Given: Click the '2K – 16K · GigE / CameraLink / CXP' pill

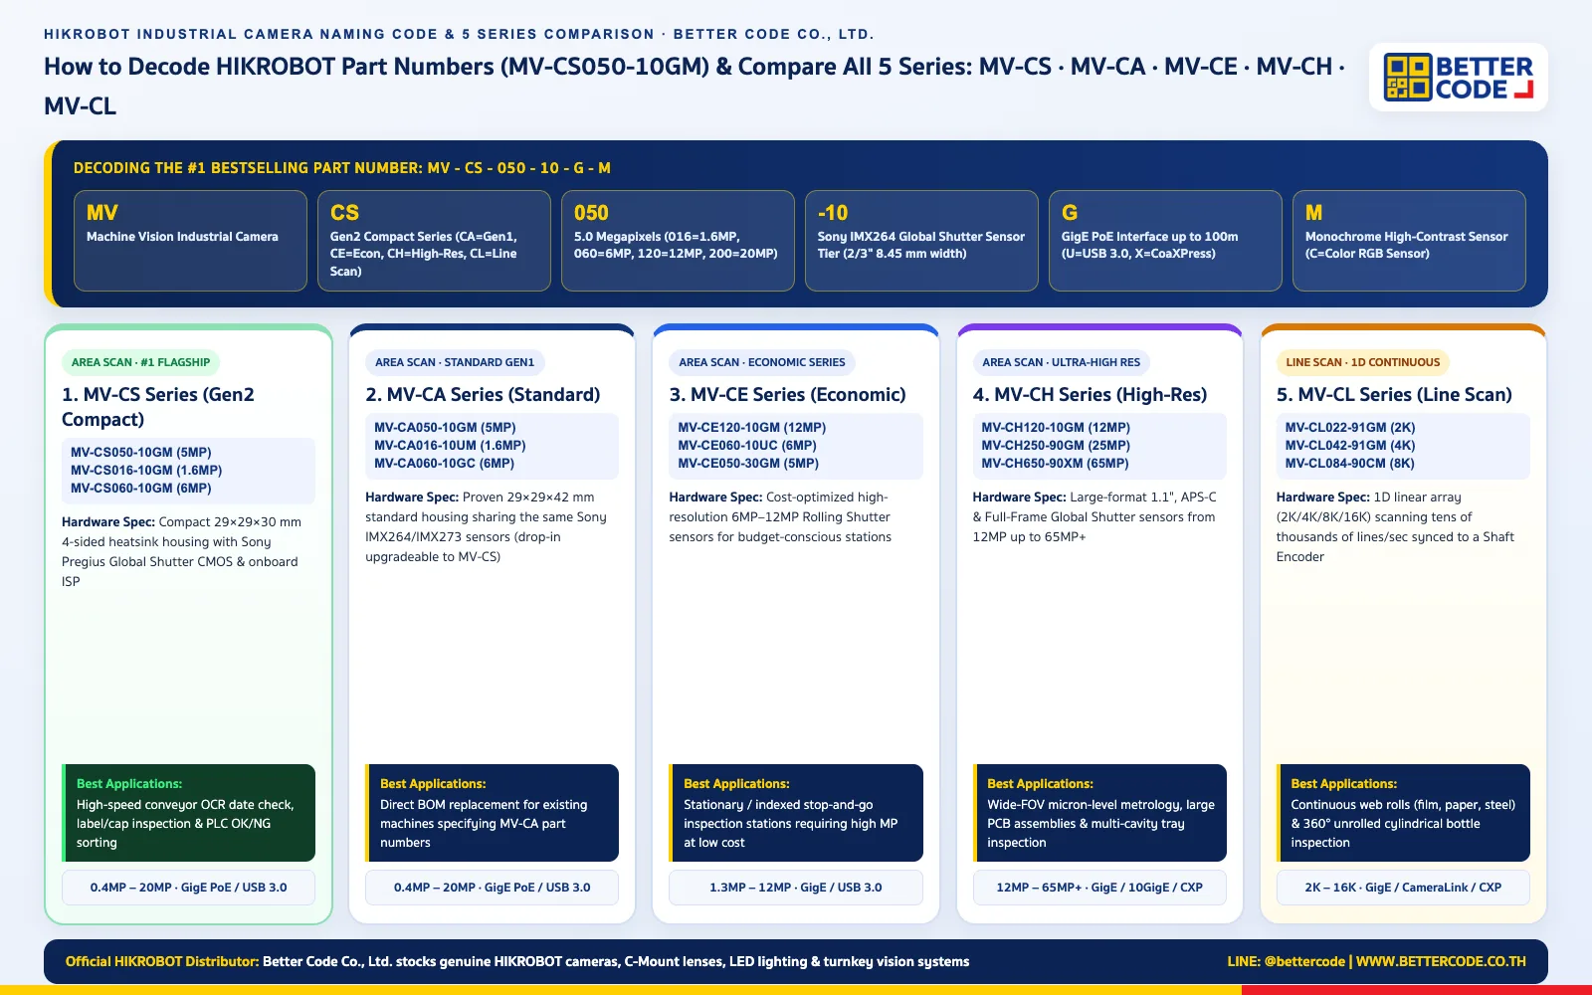Looking at the screenshot, I should (x=1403, y=888).
